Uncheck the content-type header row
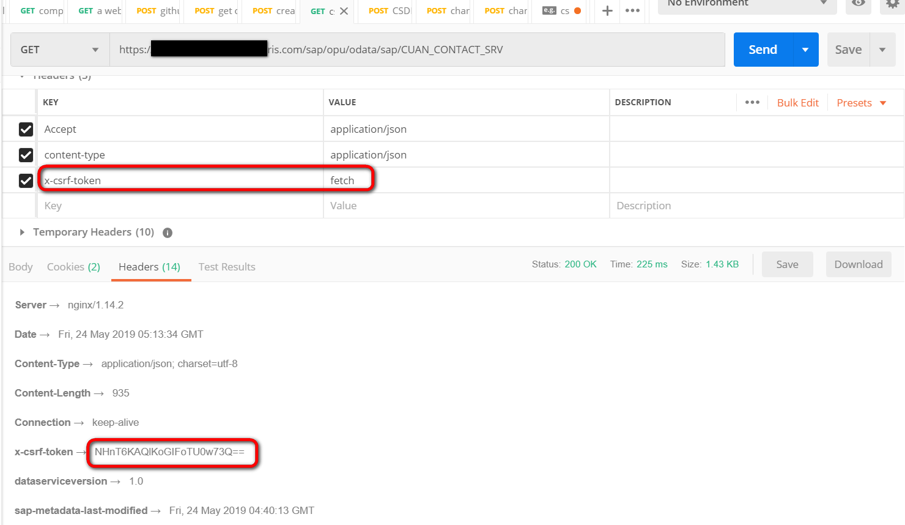The image size is (905, 525). click(25, 155)
